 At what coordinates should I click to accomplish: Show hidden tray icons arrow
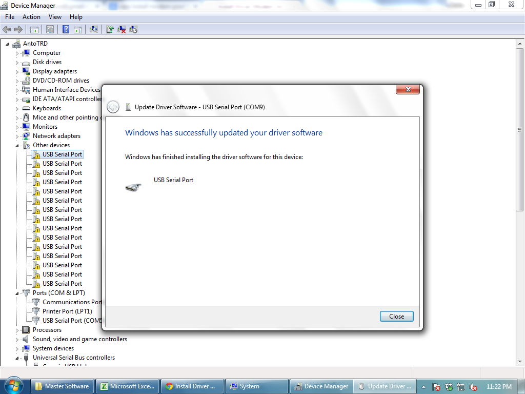423,387
